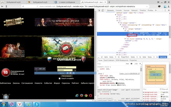Open Skype from the taskbar

tap(37, 104)
